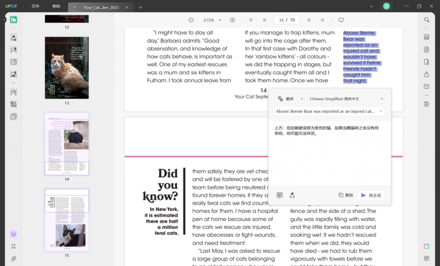
Task: Click the zoom out minus icon
Action: coord(191,20)
